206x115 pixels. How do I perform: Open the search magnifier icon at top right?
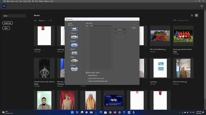202,6
